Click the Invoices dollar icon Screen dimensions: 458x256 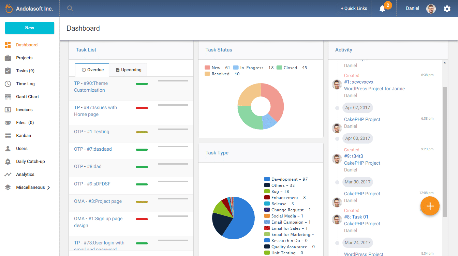[8, 110]
